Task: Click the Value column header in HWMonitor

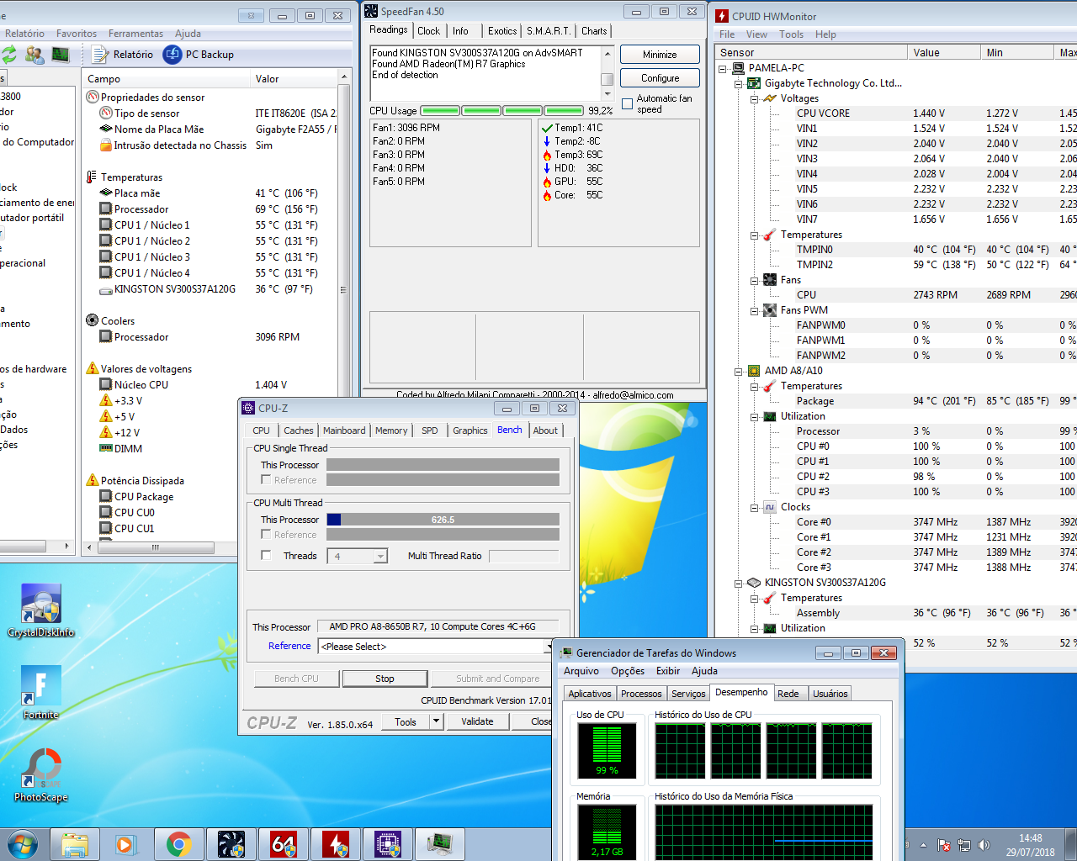Action: (x=944, y=53)
